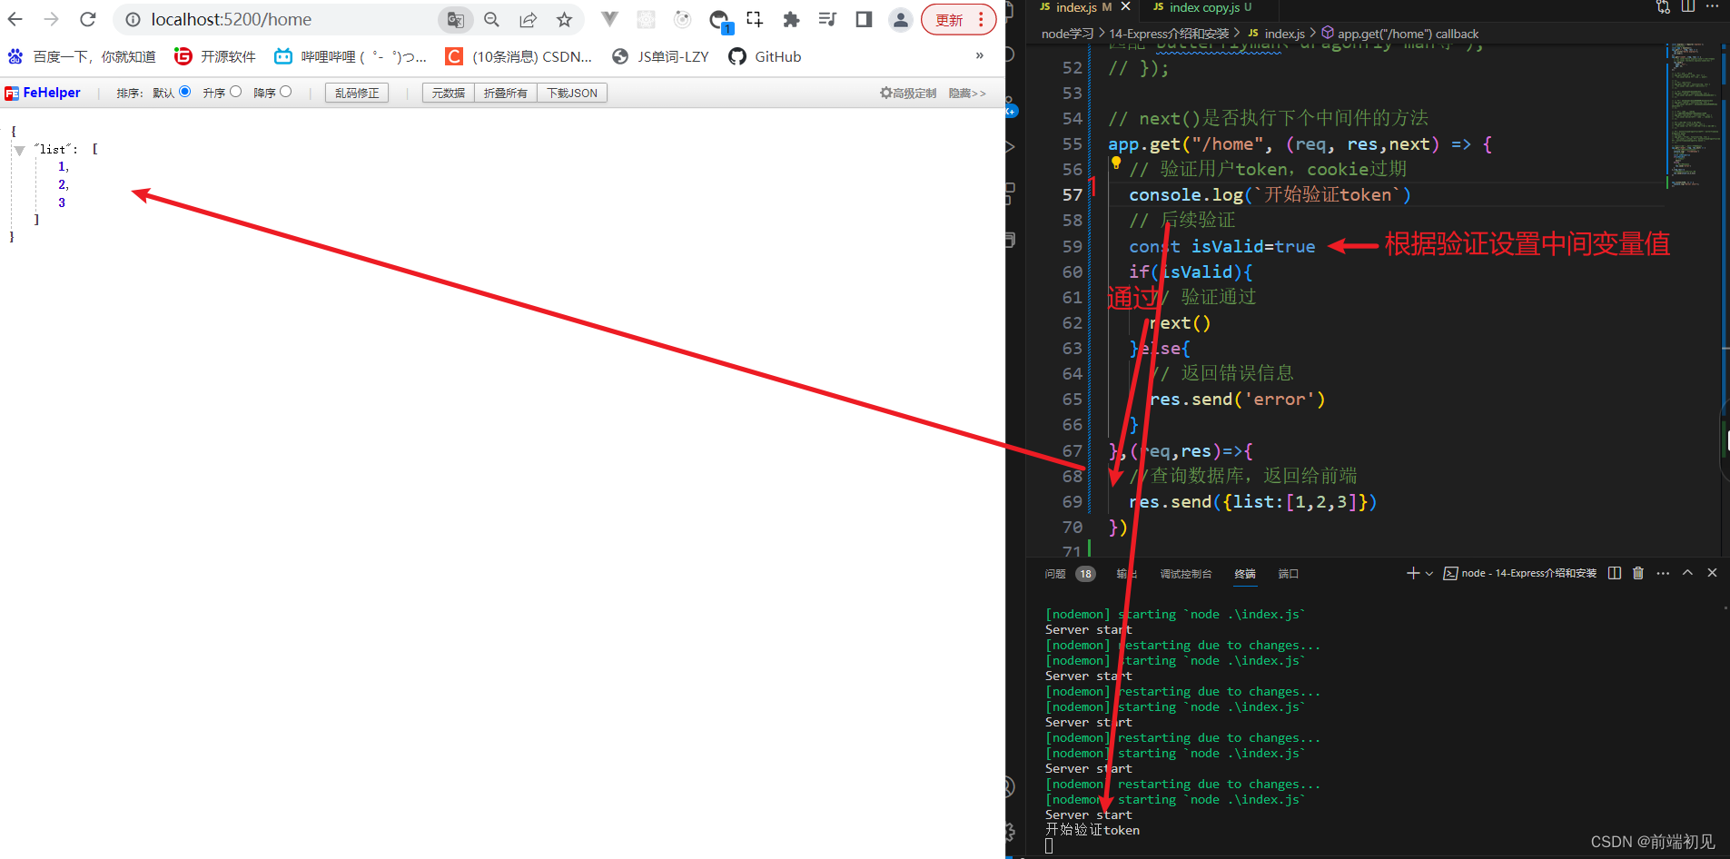Open the user profile avatar
Viewport: 1730px width, 859px height.
pos(900,19)
